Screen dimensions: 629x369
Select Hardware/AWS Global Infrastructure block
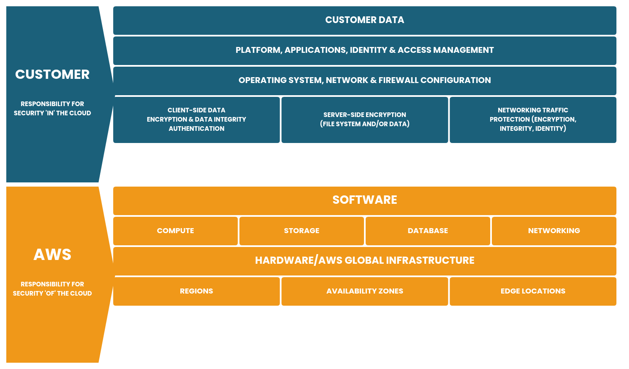point(364,261)
